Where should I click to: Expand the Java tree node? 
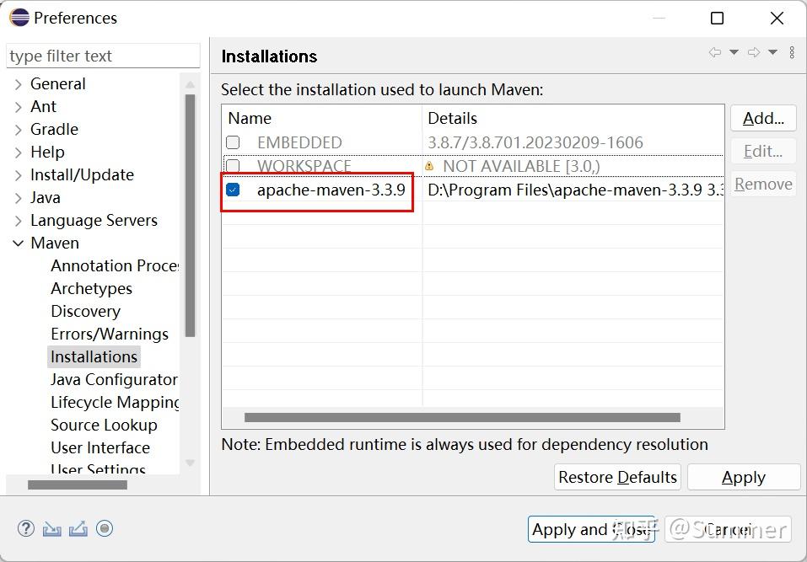[19, 198]
